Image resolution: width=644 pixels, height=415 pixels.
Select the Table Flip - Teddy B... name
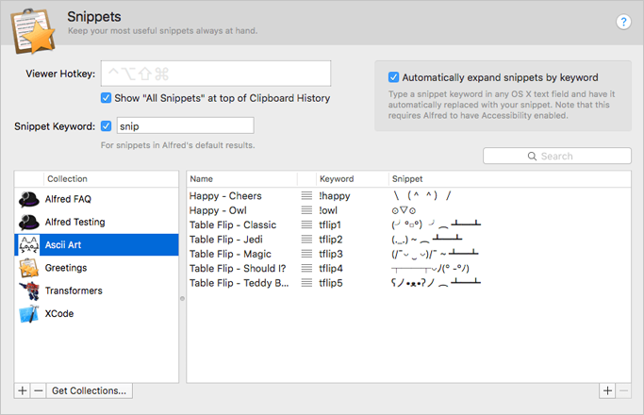click(x=239, y=283)
